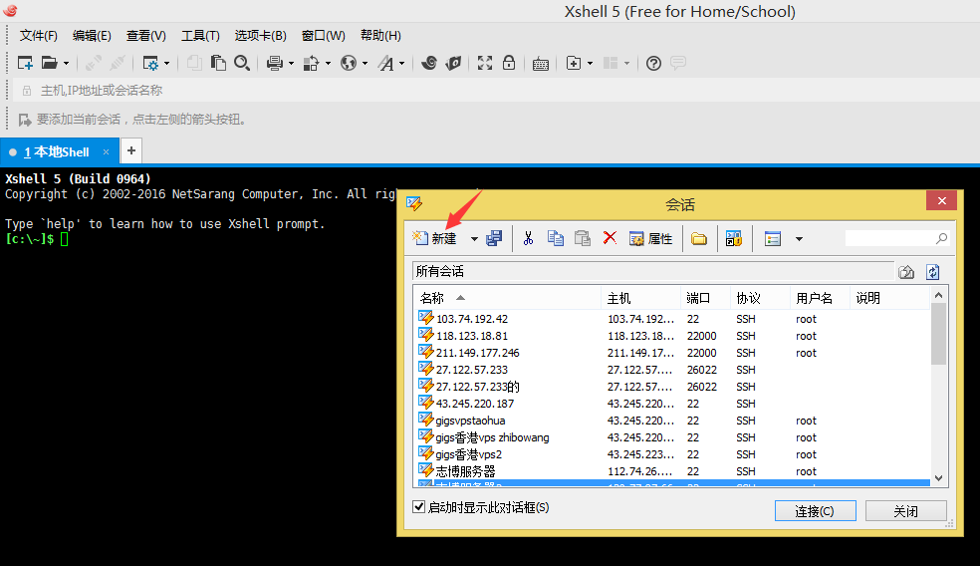Open the 工具(T) menu

coord(200,36)
